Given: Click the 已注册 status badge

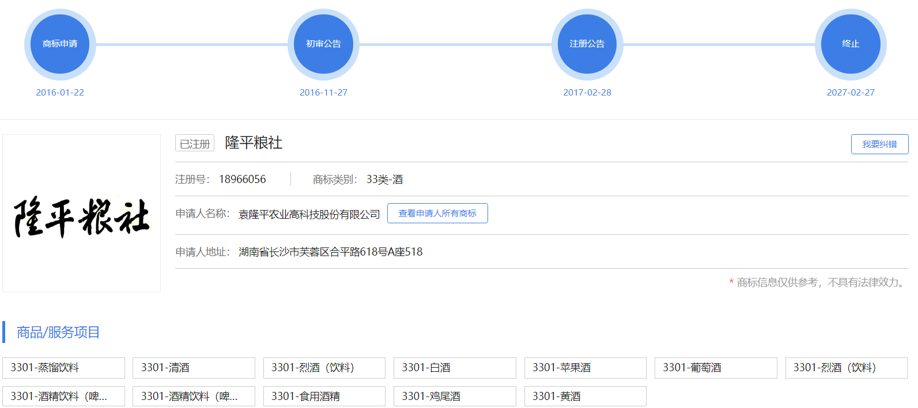Looking at the screenshot, I should click(x=195, y=143).
